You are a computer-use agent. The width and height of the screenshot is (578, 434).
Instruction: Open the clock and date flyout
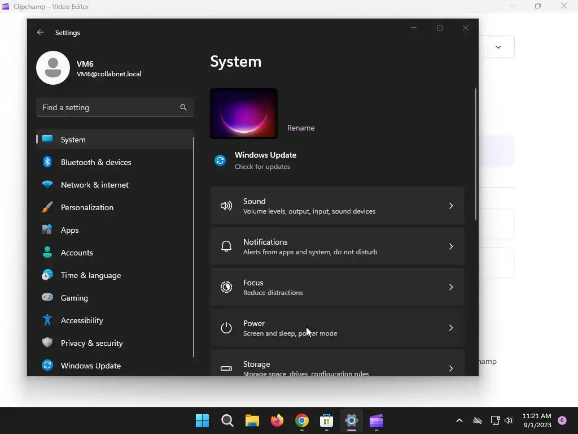tap(537, 420)
